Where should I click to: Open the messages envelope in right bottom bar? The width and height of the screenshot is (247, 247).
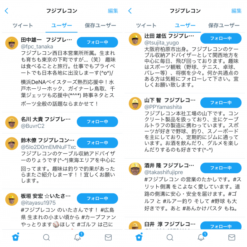click(x=232, y=237)
